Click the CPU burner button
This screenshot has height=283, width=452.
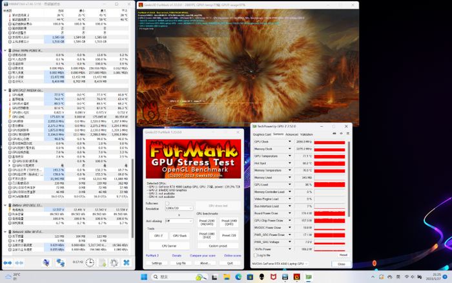pos(169,246)
